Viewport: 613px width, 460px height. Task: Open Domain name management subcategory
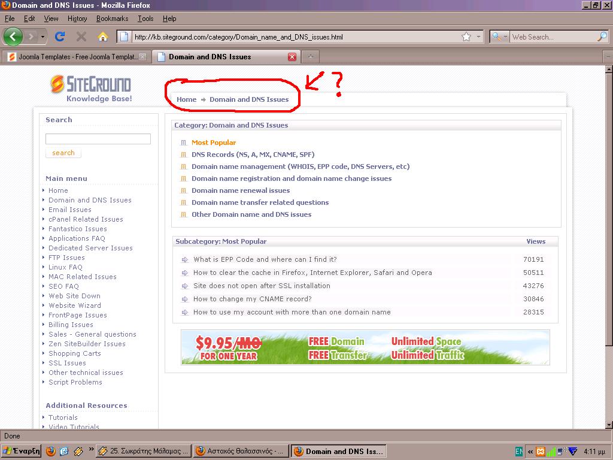301,167
